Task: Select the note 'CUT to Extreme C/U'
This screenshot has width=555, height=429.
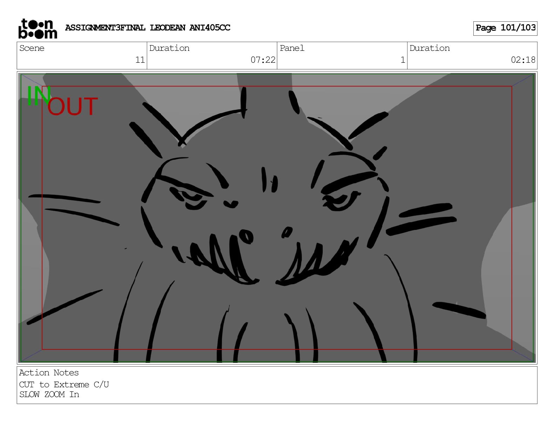Action: 64,384
